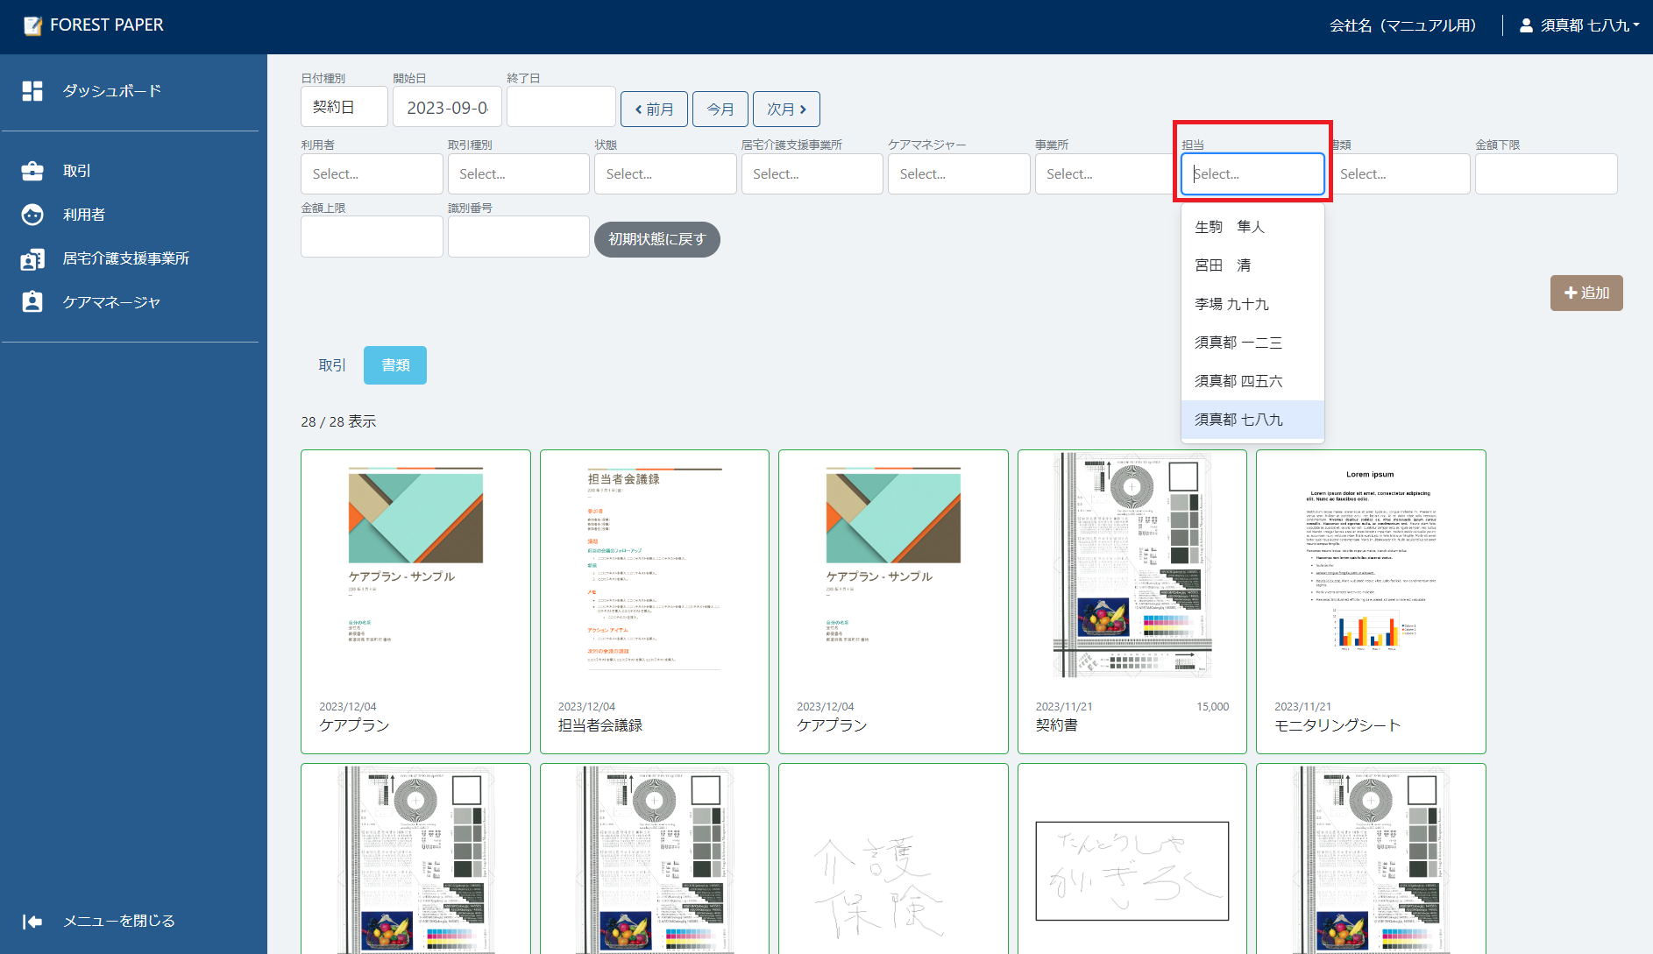Click the 取引 briefcase icon in sidebar
Image resolution: width=1653 pixels, height=954 pixels.
coord(32,171)
